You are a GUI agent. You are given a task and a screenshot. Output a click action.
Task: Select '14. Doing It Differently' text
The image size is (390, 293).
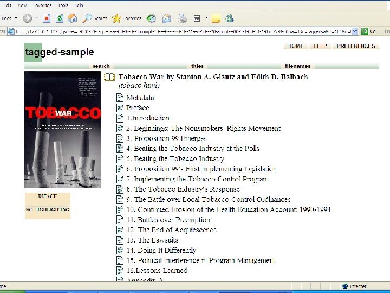pyautogui.click(x=161, y=250)
